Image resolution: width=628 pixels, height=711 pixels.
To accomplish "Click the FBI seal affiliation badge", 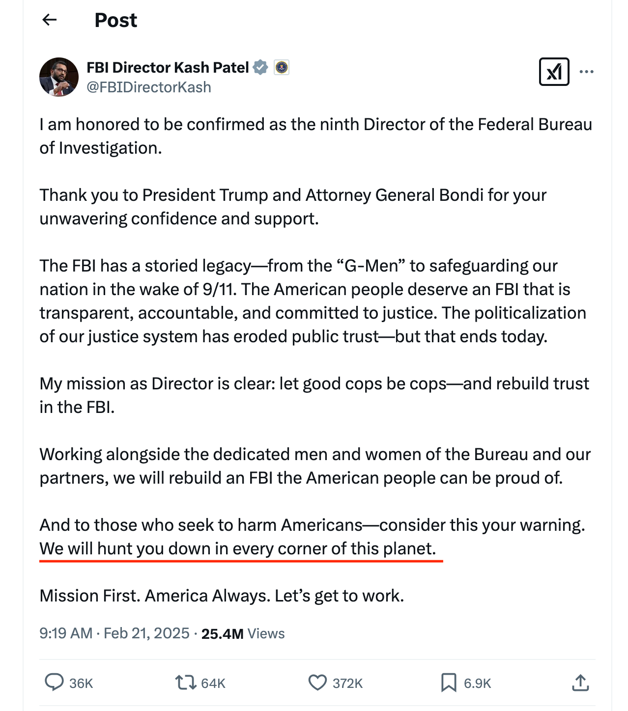I will (x=282, y=67).
